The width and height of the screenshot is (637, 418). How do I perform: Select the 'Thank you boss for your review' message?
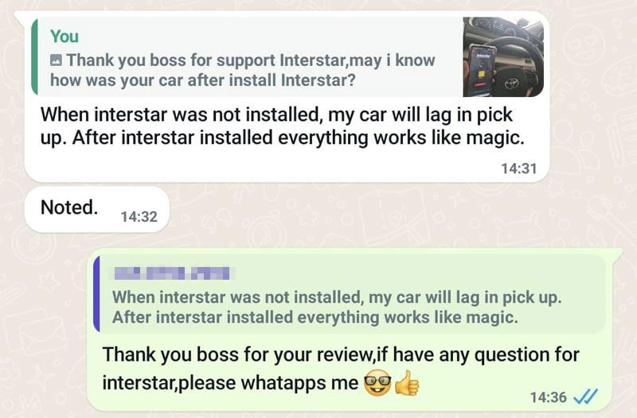[x=341, y=369]
